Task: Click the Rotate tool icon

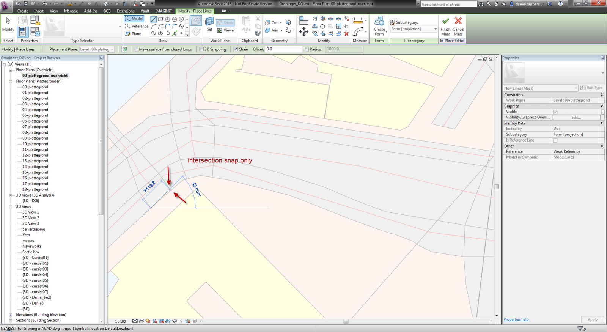Action: pos(322,26)
